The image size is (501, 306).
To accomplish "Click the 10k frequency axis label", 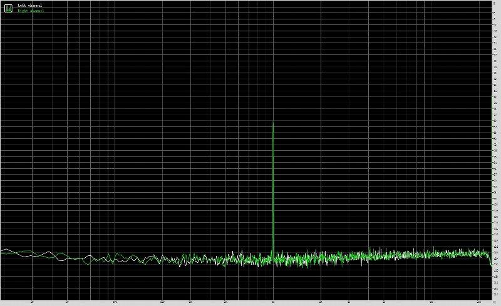I will click(x=431, y=302).
